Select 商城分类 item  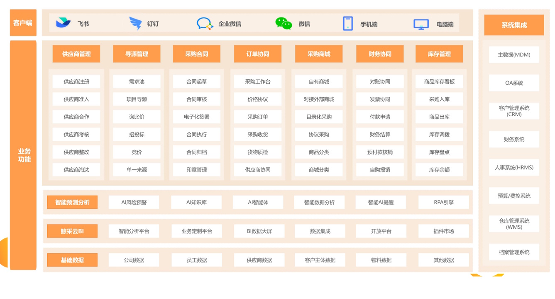coord(319,169)
